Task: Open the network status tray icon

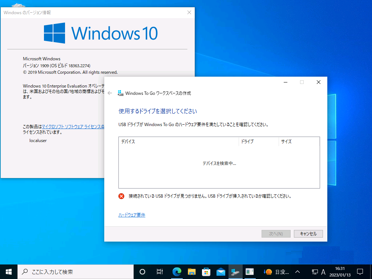Action: click(315, 272)
